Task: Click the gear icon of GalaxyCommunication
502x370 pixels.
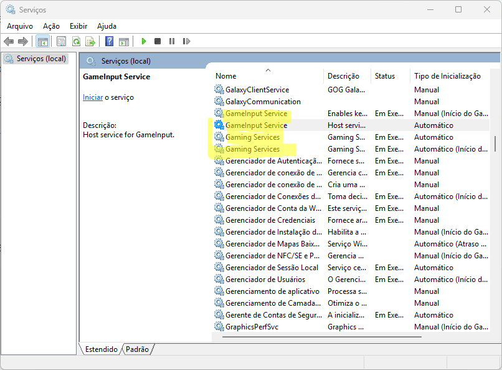Action: click(x=219, y=101)
